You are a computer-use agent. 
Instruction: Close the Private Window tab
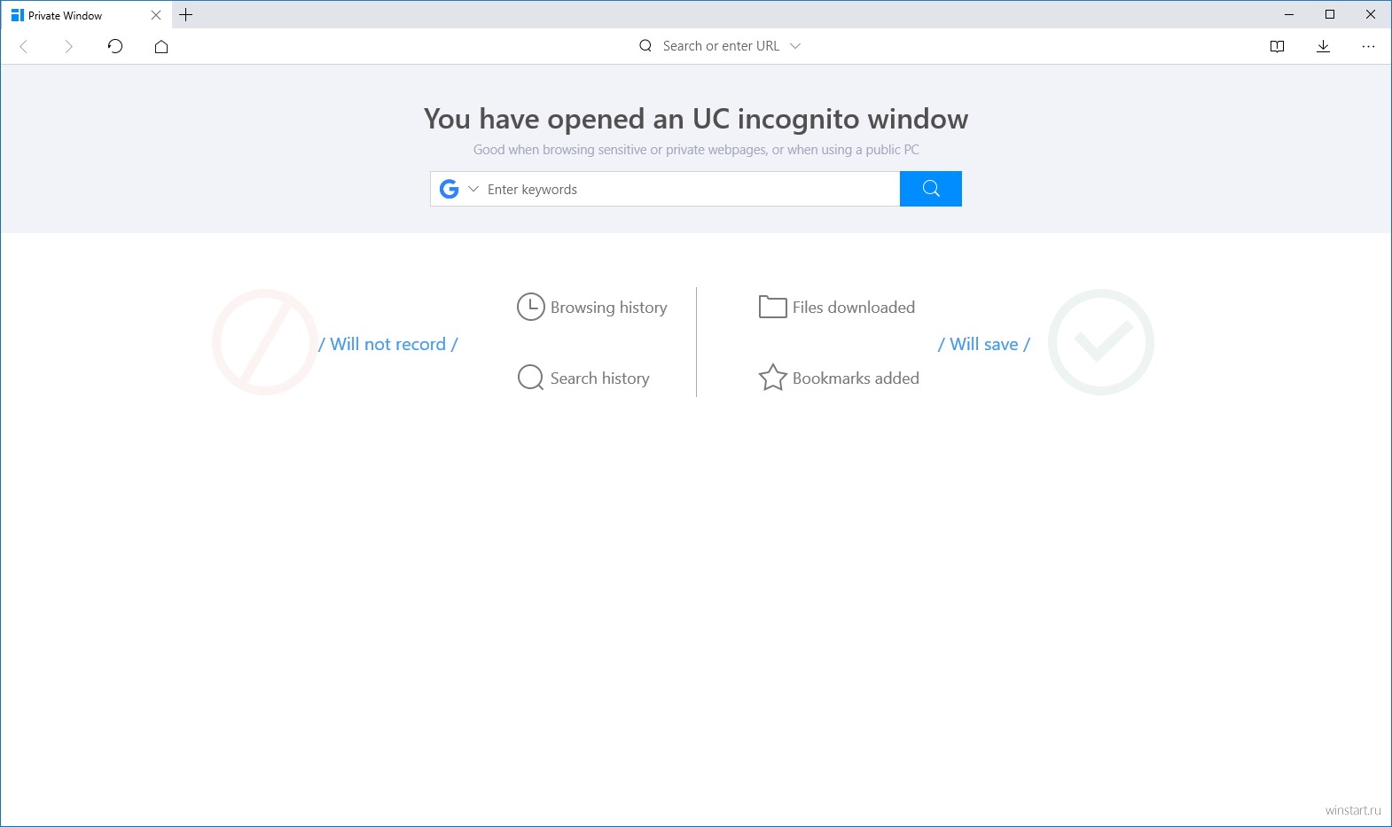click(x=156, y=15)
